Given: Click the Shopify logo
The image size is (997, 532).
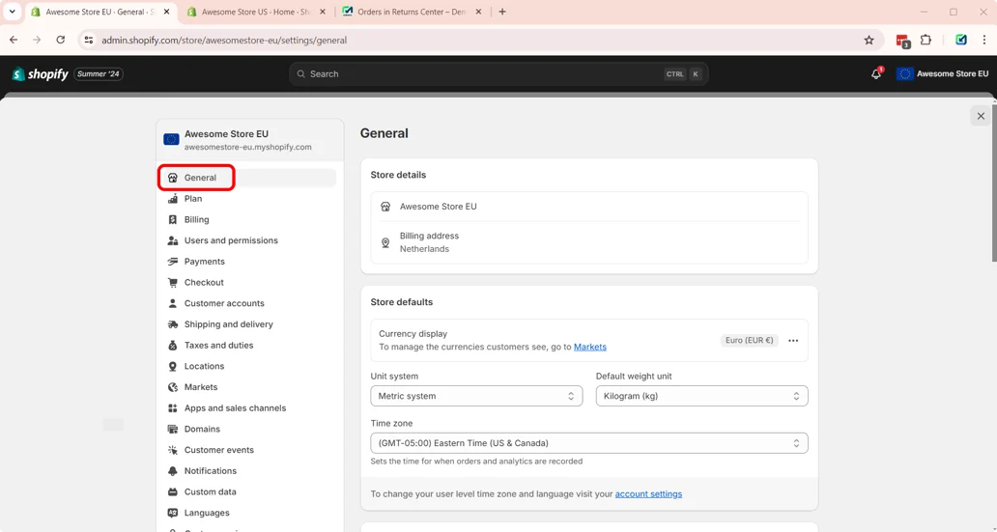Looking at the screenshot, I should click(x=40, y=73).
